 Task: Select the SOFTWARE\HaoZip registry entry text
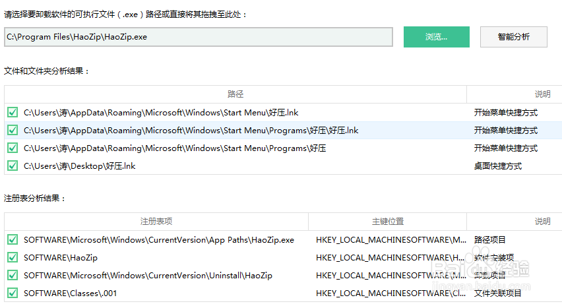(x=61, y=258)
